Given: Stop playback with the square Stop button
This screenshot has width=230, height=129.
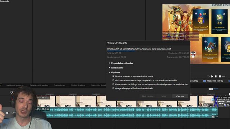Looking at the screenshot, I should (220, 76).
